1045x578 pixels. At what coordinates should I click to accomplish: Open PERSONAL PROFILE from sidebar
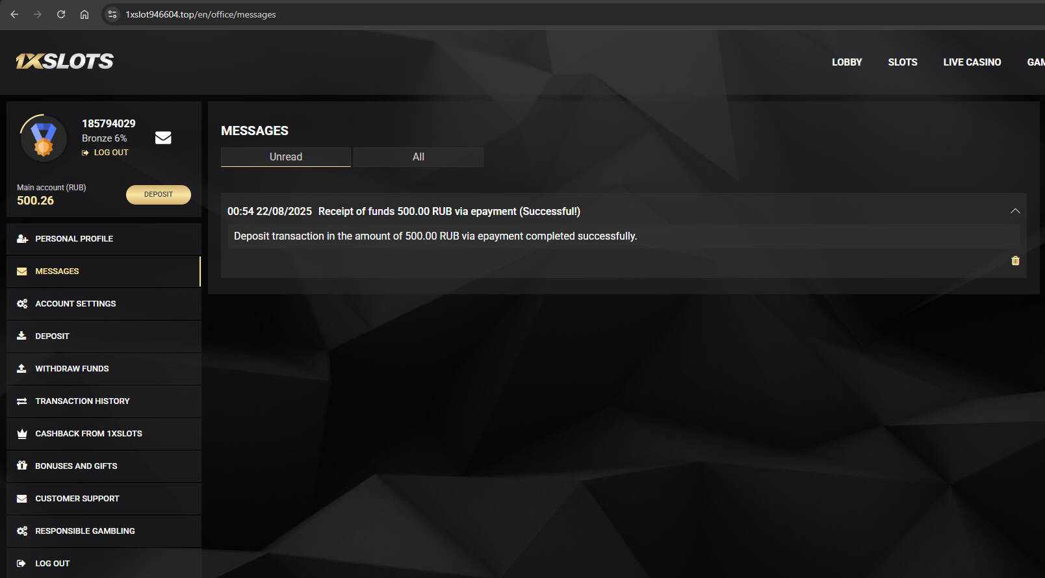coord(104,239)
